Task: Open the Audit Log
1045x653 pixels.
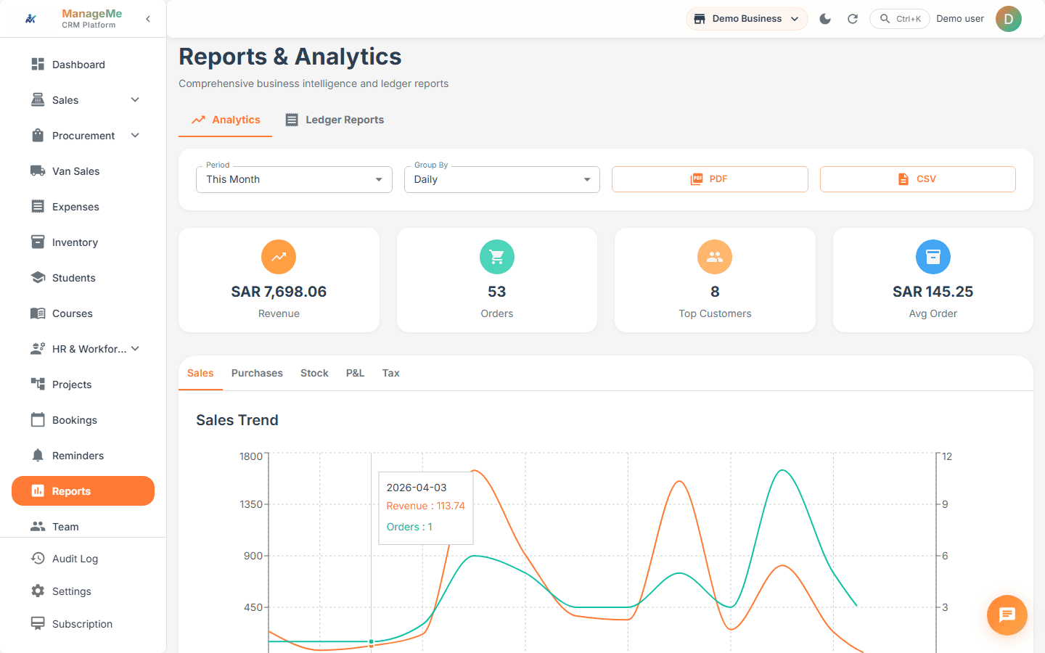Action: click(x=75, y=558)
